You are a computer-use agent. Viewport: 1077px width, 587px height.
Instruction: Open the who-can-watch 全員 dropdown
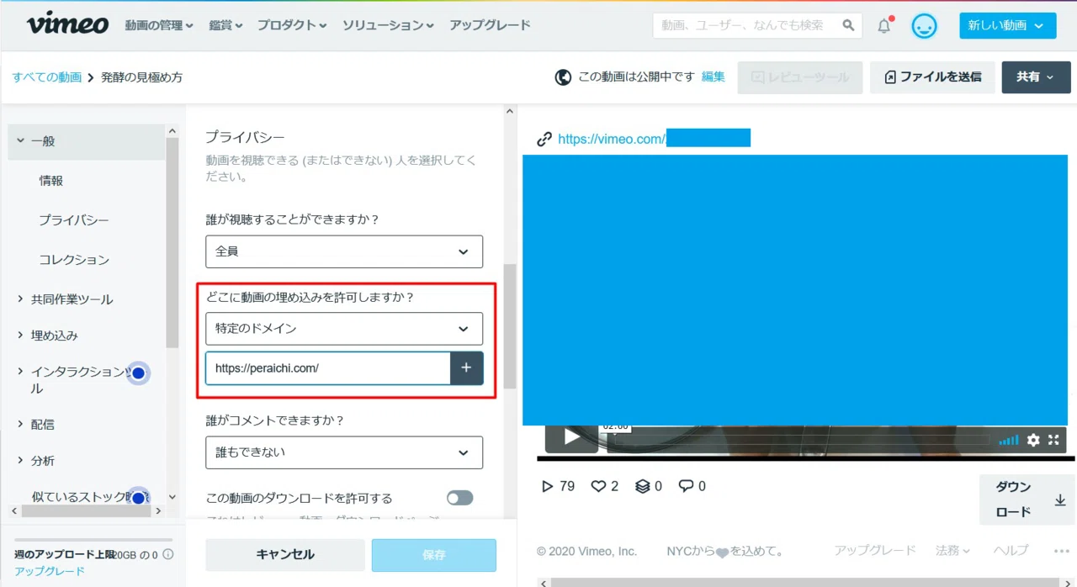point(344,251)
